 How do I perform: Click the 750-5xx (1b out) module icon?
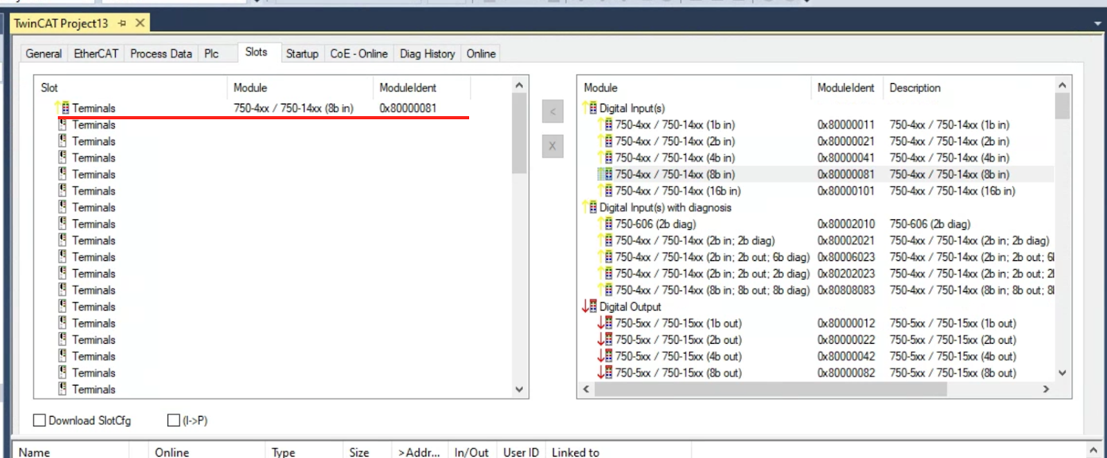tap(605, 323)
